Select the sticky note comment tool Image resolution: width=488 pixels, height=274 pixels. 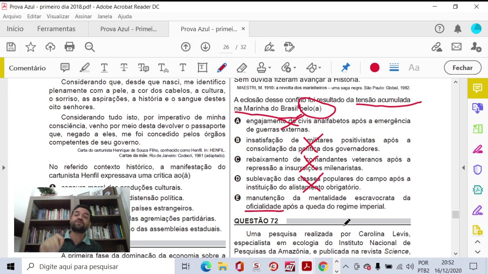click(x=65, y=68)
